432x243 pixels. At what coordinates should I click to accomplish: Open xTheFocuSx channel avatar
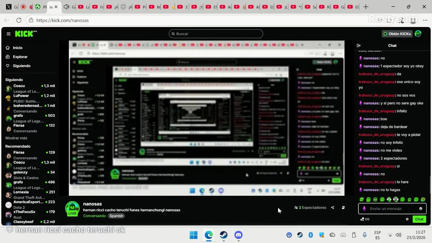point(8,215)
